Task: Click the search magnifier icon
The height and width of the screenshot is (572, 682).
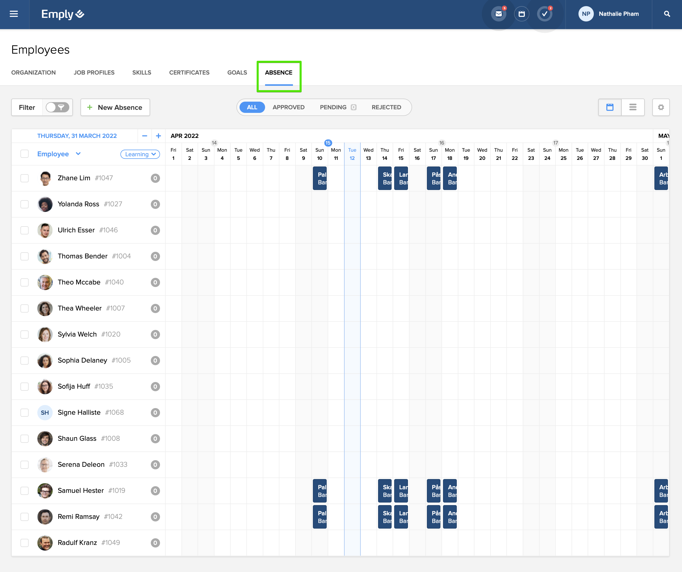Action: pyautogui.click(x=667, y=14)
